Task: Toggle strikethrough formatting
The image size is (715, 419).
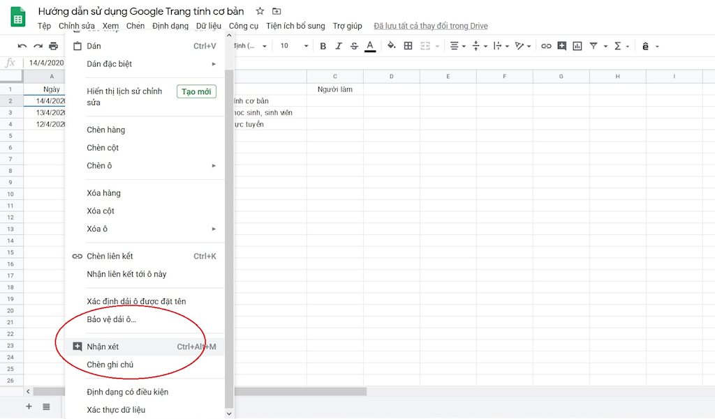Action: coord(354,45)
